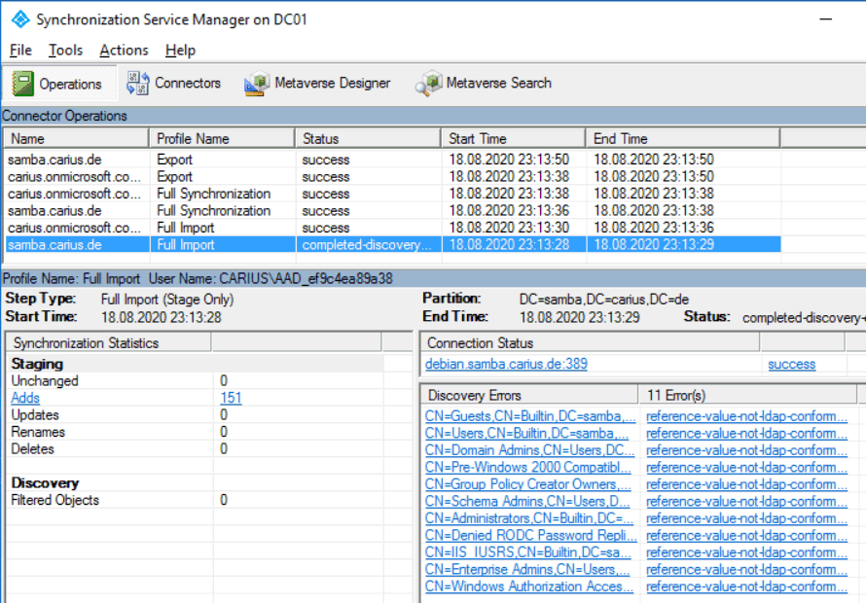Click the Step Type value Full Import (Stage Only)
The height and width of the screenshot is (603, 866).
pos(167,300)
